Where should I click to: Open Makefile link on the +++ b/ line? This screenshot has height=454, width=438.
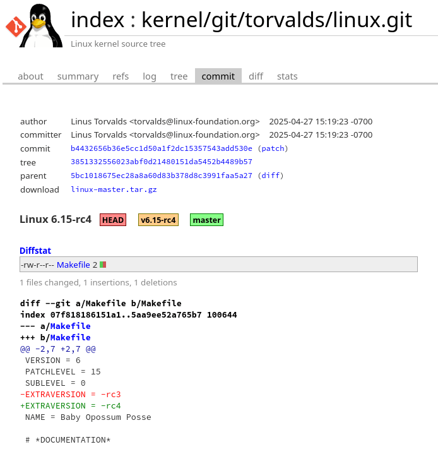[70, 337]
